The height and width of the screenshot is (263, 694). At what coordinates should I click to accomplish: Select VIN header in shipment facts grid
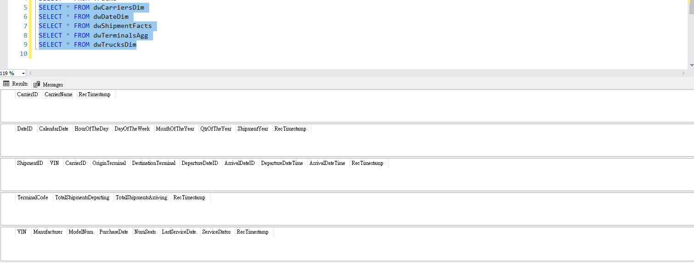click(55, 163)
